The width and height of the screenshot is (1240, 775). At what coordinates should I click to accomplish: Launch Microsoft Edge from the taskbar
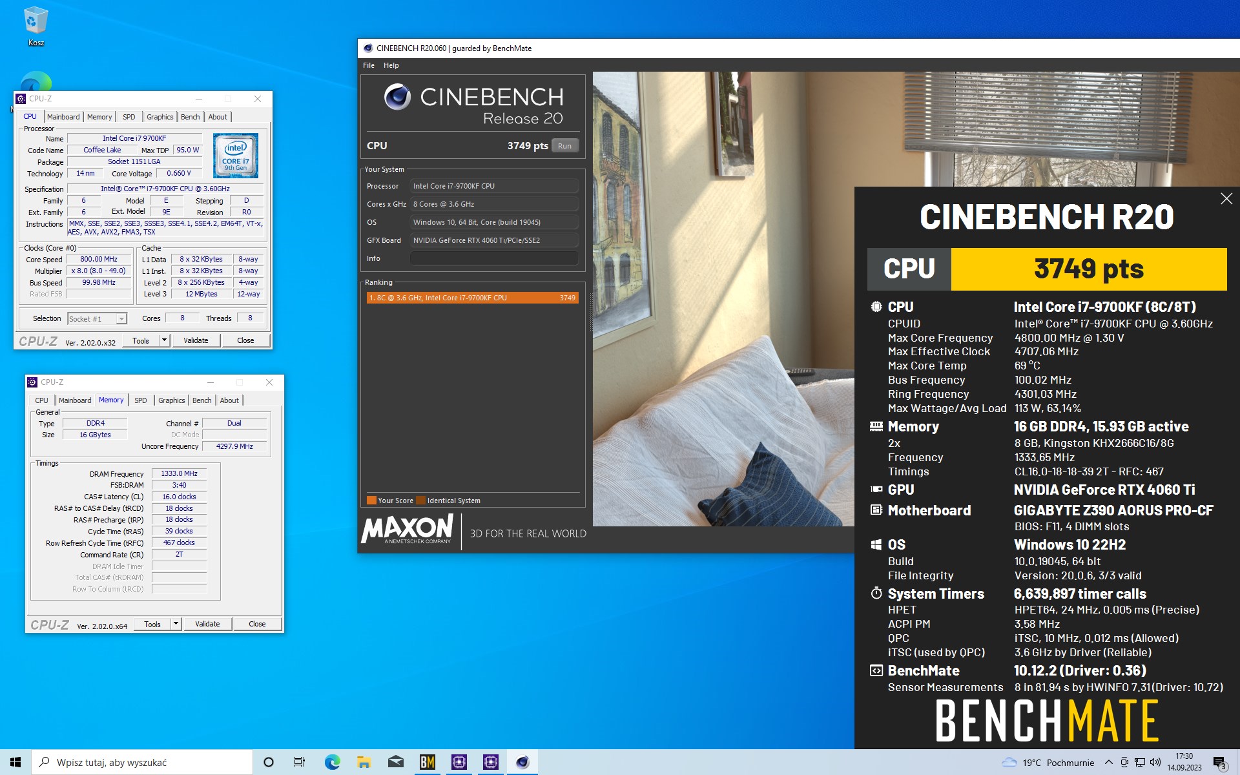[332, 762]
